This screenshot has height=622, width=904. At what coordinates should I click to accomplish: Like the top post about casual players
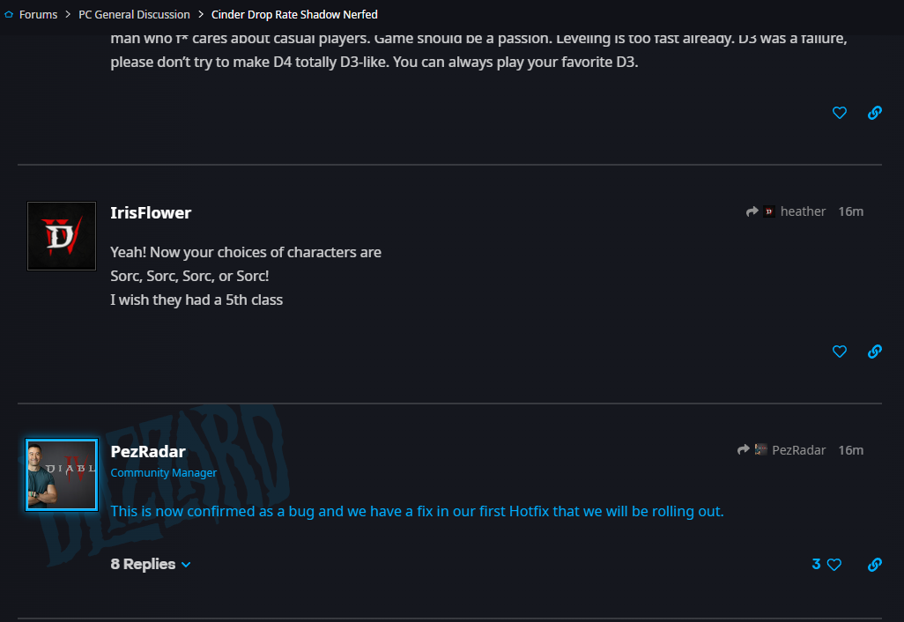[840, 113]
